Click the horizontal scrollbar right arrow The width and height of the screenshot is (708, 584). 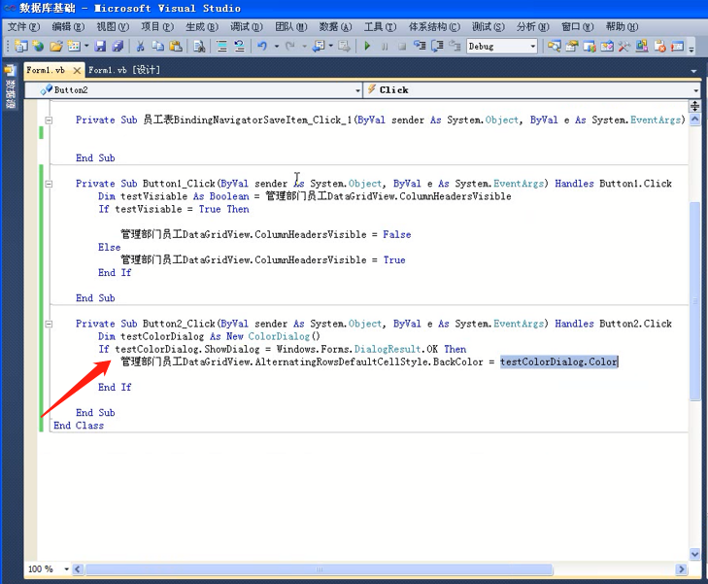click(x=681, y=569)
